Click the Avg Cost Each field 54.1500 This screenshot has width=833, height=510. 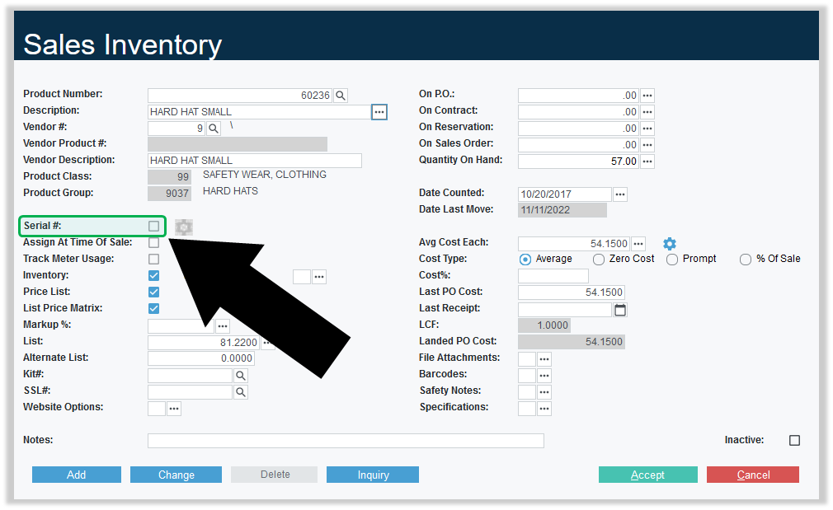click(x=574, y=244)
